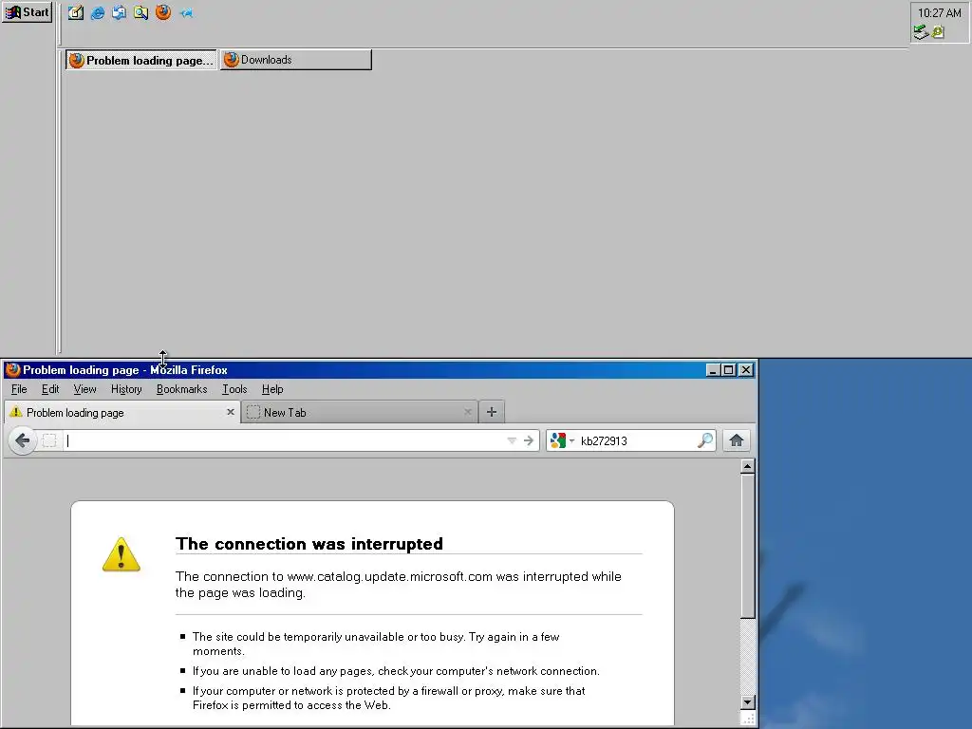Click the page scrollbar up arrow
This screenshot has width=972, height=729.
click(748, 466)
